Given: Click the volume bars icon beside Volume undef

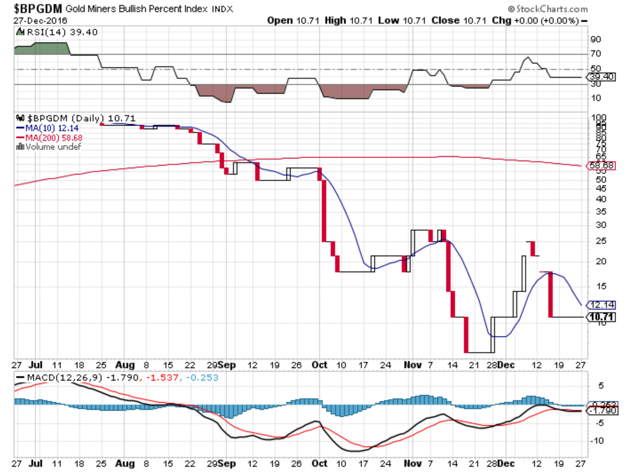Looking at the screenshot, I should pyautogui.click(x=20, y=147).
